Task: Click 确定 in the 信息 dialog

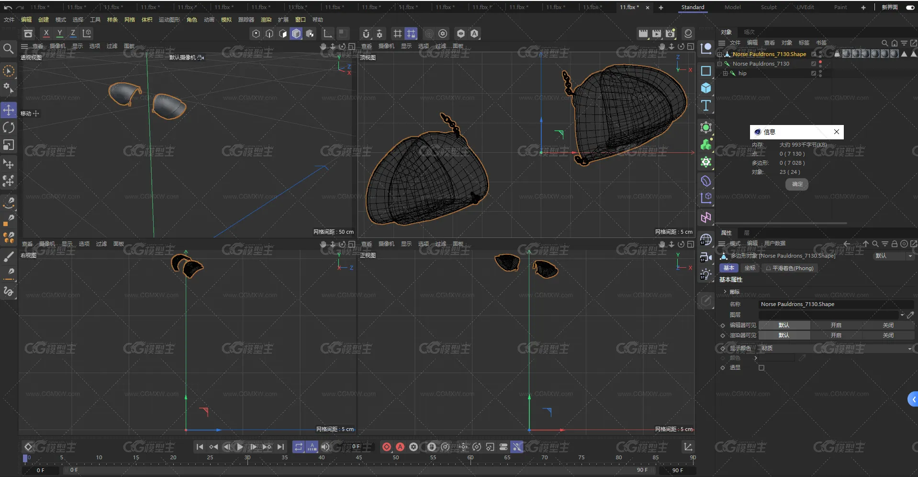Action: pos(797,184)
